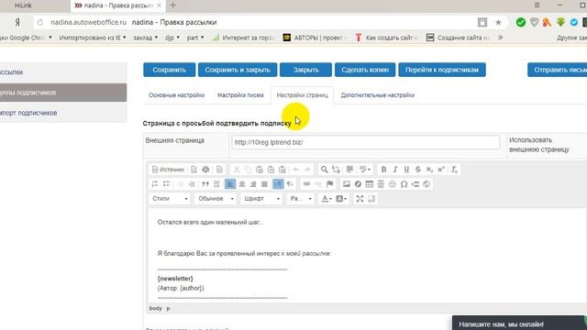Expand Импортировано из IE bookmarks folder
This screenshot has width=587, height=330.
[93, 38]
